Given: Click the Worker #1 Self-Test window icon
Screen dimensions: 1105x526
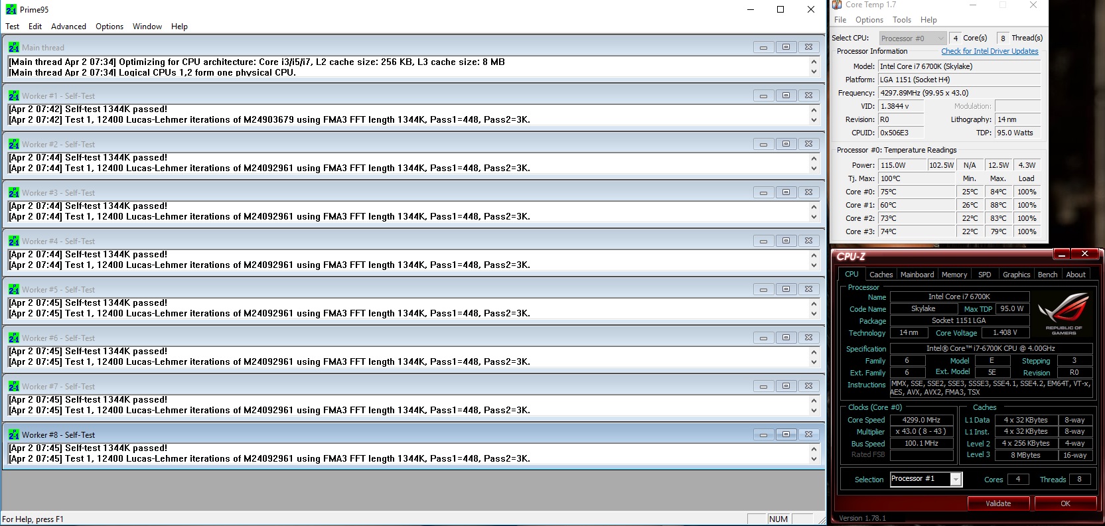Looking at the screenshot, I should (x=14, y=96).
